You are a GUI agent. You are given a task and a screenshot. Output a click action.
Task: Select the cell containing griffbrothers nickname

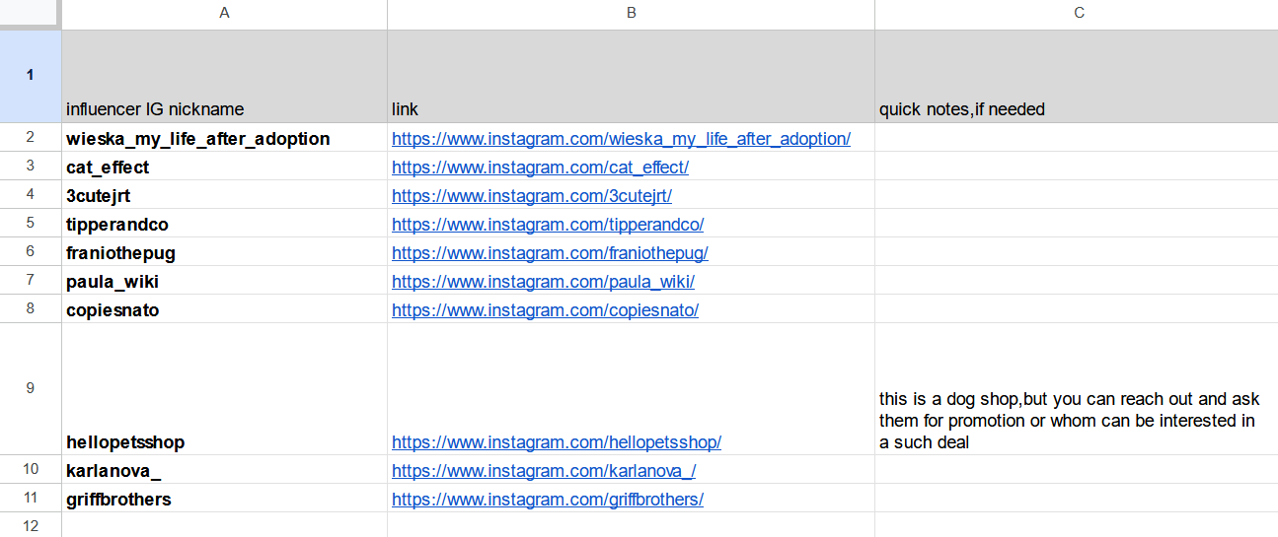(x=224, y=500)
